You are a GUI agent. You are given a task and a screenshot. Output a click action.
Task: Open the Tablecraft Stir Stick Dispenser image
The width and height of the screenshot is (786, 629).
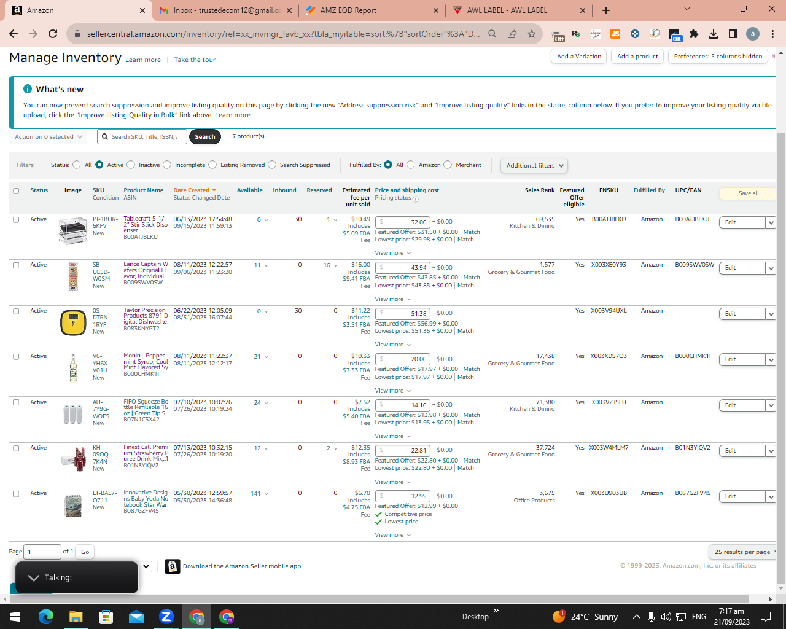pos(73,231)
